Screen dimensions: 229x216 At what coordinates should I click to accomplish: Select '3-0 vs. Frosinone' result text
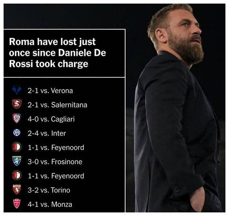(x=55, y=162)
